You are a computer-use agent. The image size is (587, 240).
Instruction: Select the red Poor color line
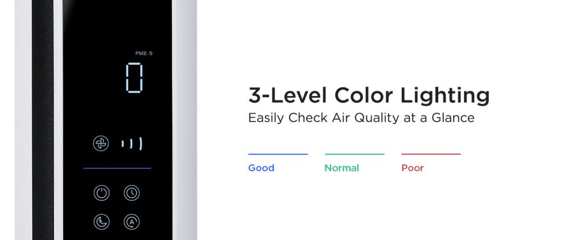point(431,154)
